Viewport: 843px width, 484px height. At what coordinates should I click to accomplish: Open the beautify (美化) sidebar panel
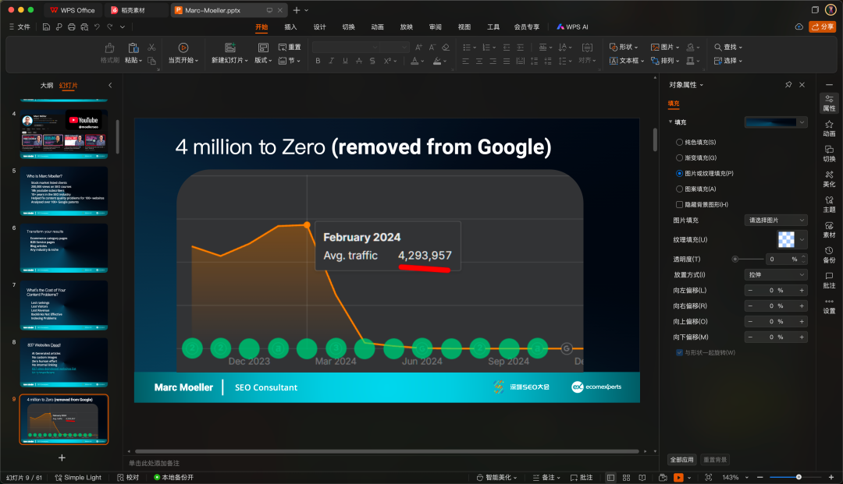(829, 179)
